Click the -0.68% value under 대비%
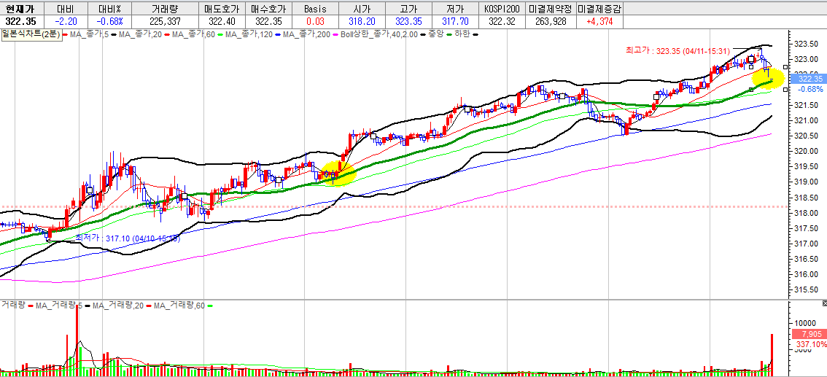 coord(109,22)
